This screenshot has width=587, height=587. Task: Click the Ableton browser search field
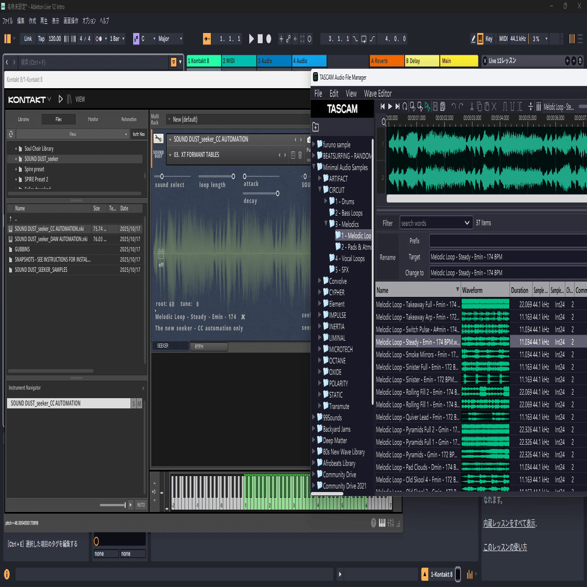click(94, 62)
